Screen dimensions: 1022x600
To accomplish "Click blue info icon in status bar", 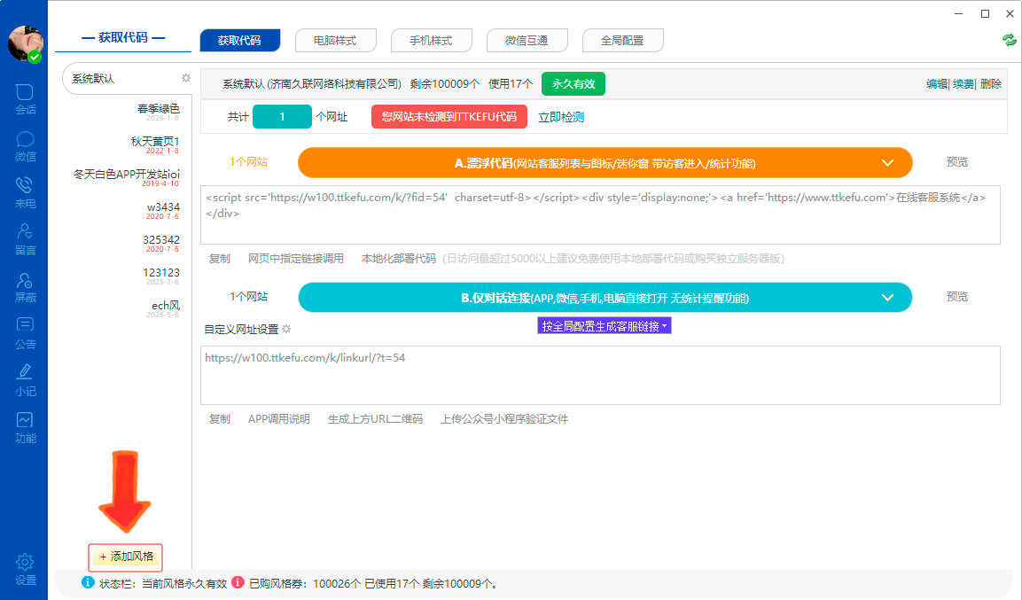I will (x=88, y=582).
